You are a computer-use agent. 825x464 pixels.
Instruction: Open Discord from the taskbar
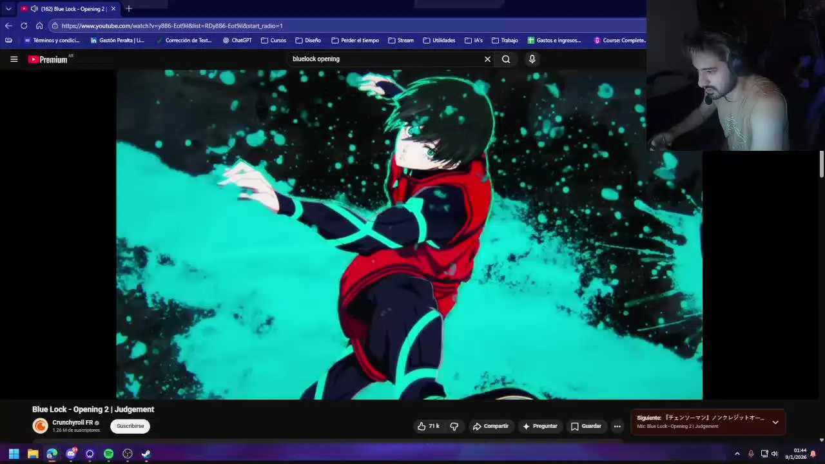(71, 454)
